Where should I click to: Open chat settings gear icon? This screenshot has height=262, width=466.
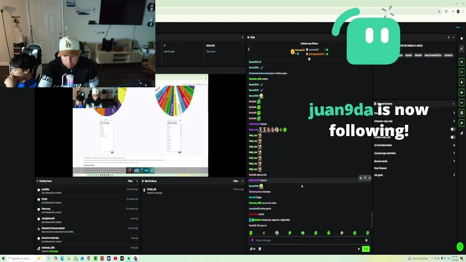(x=359, y=249)
